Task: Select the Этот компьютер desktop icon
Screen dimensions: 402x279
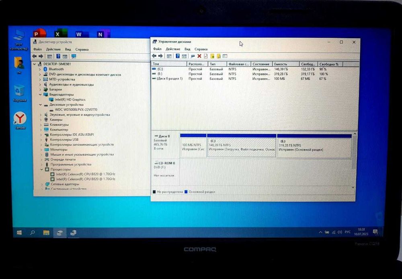Action: coord(18,40)
